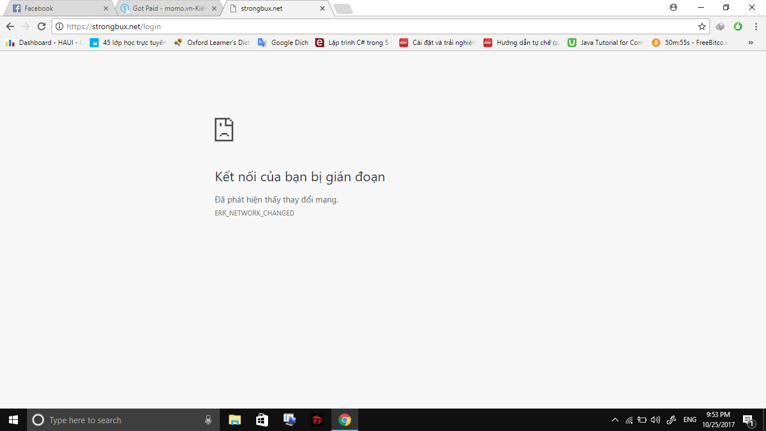The image size is (766, 431).
Task: Open File Explorer from the taskbar
Action: pos(234,420)
